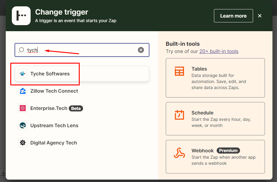The width and height of the screenshot is (277, 182).
Task: Focus the app search input field
Action: click(82, 50)
